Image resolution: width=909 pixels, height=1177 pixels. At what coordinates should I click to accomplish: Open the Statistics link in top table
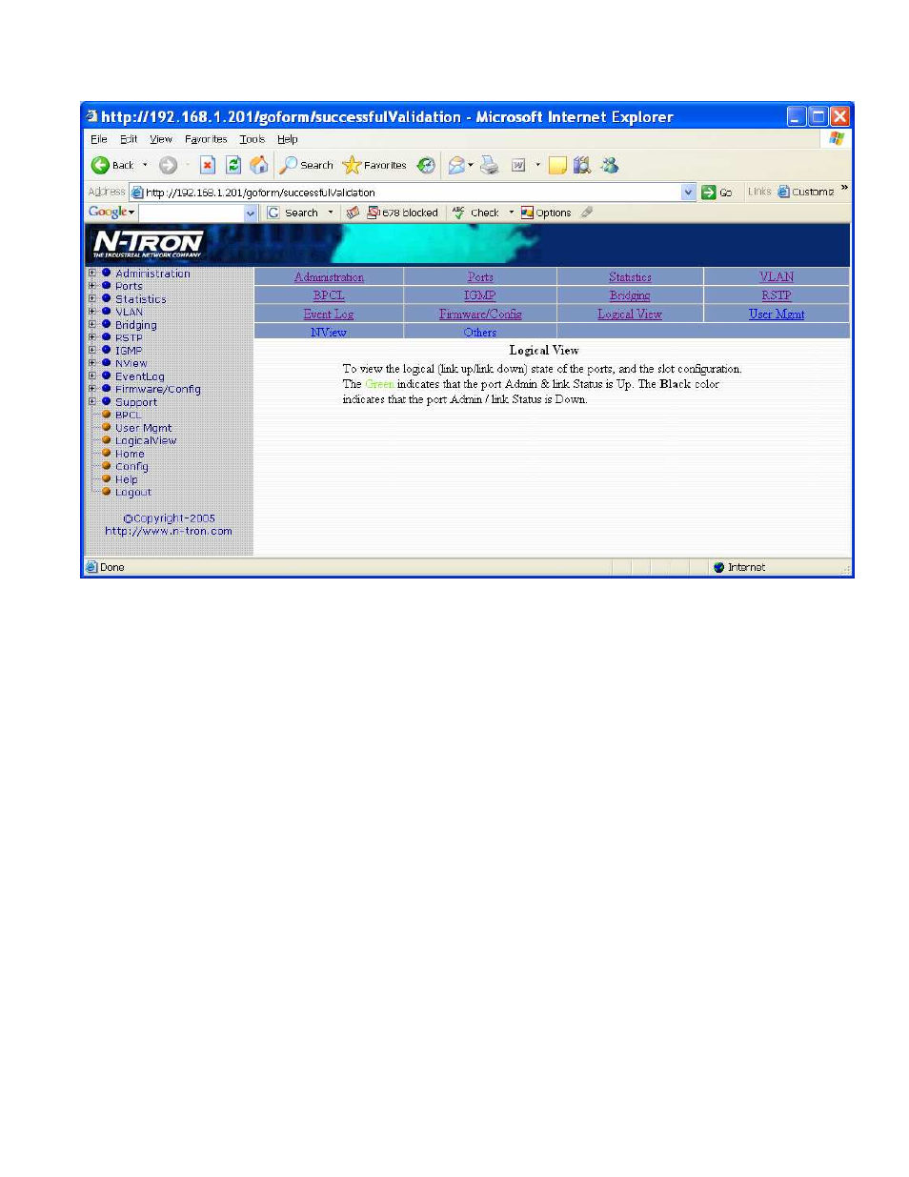[630, 277]
